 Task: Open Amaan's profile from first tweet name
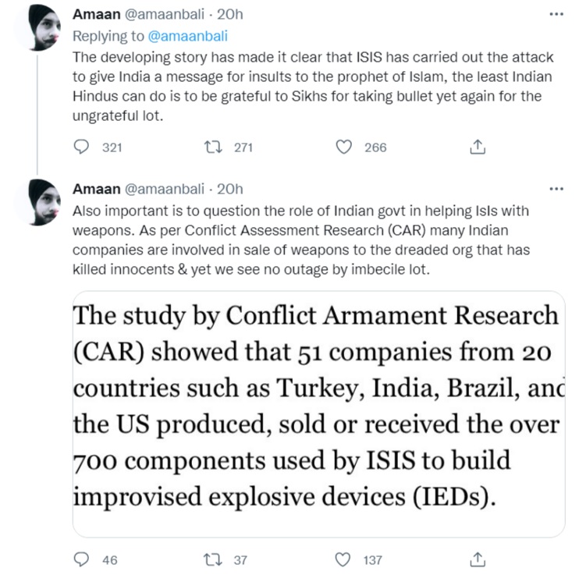coord(96,15)
